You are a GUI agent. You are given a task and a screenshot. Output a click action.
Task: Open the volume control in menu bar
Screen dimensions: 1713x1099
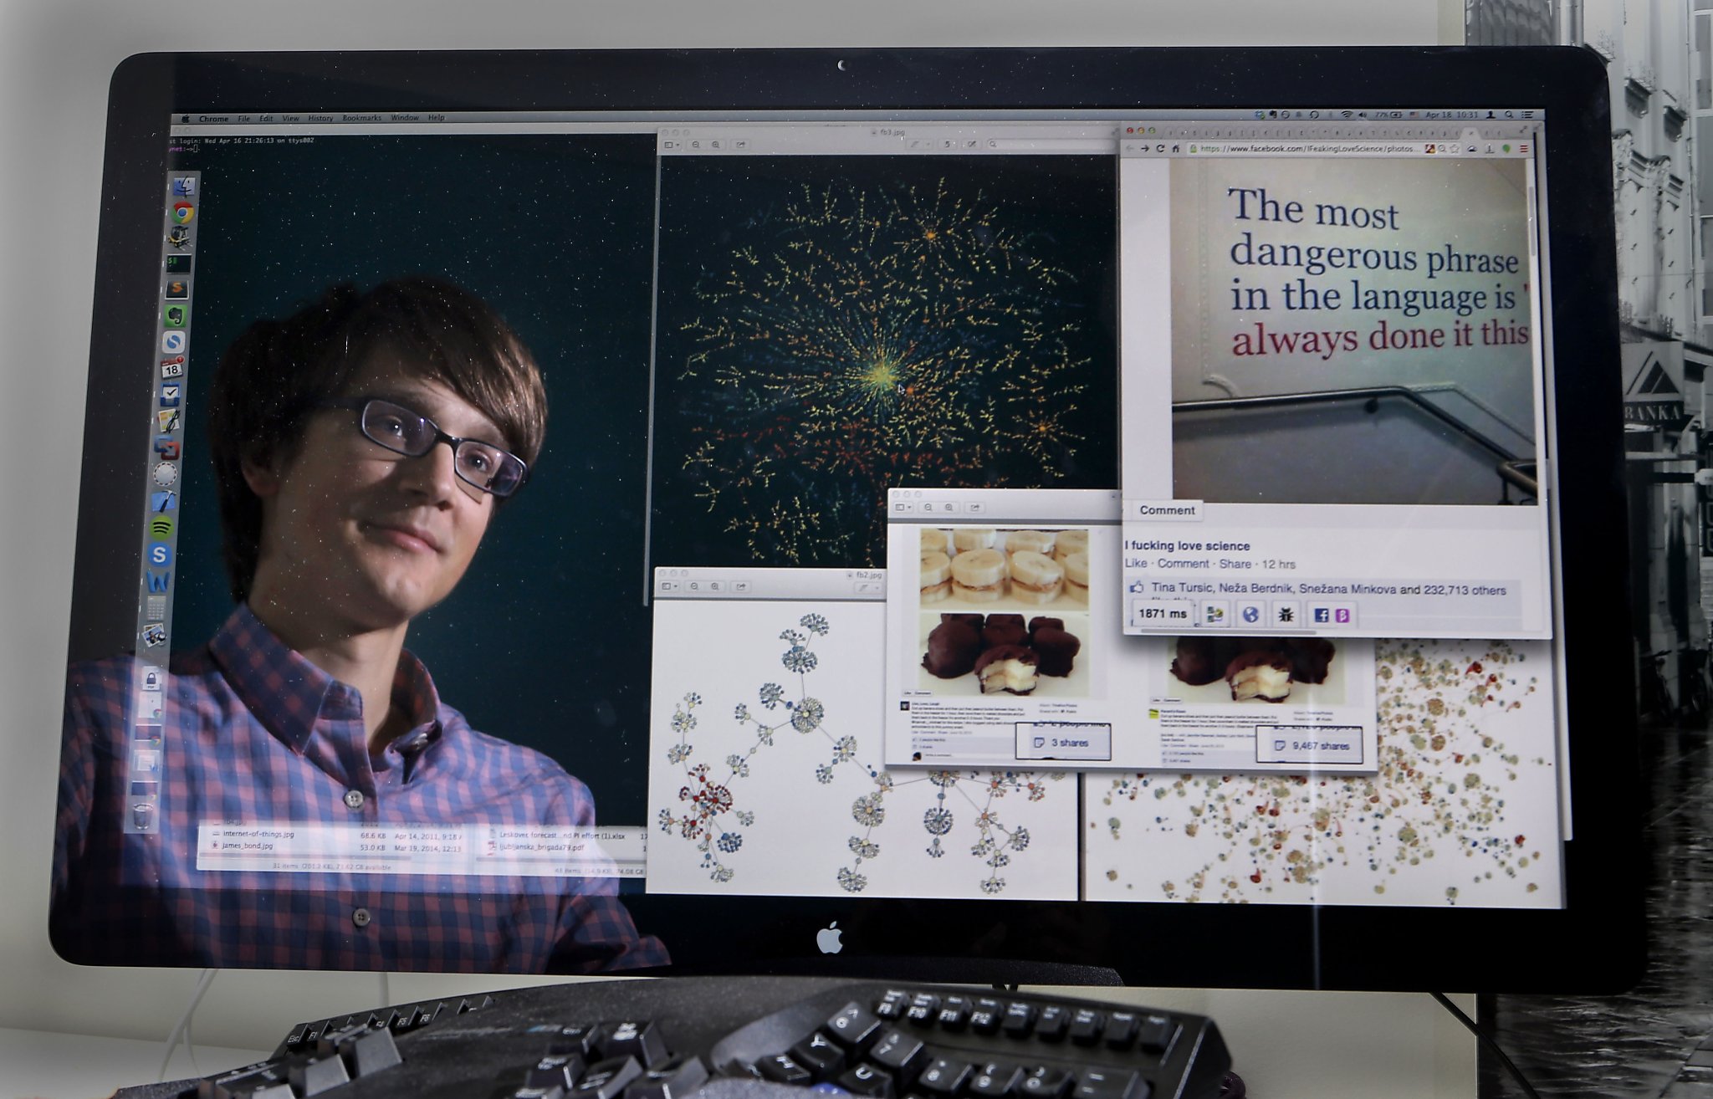click(x=1363, y=115)
